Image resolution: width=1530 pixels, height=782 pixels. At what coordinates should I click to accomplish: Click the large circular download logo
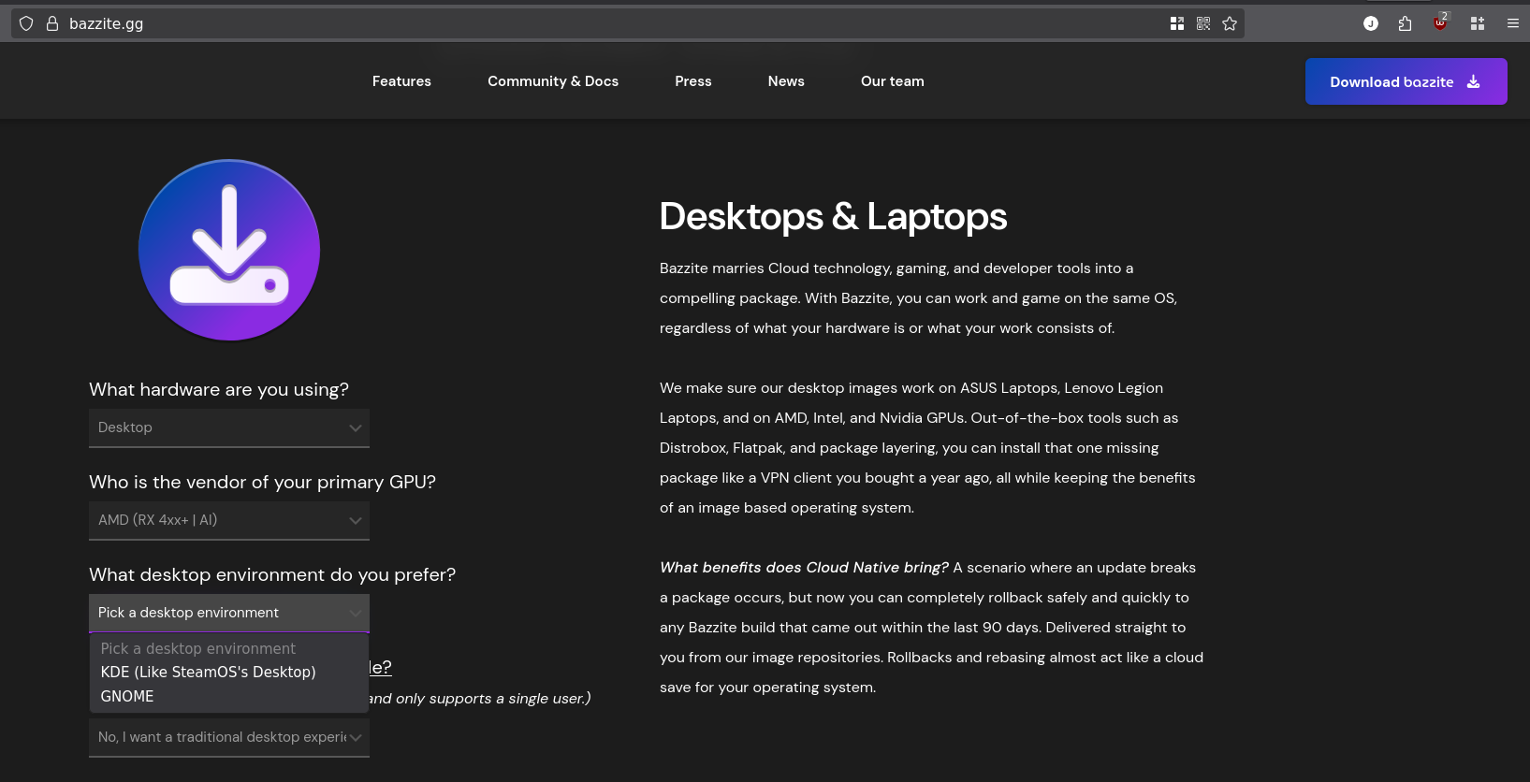coord(229,250)
